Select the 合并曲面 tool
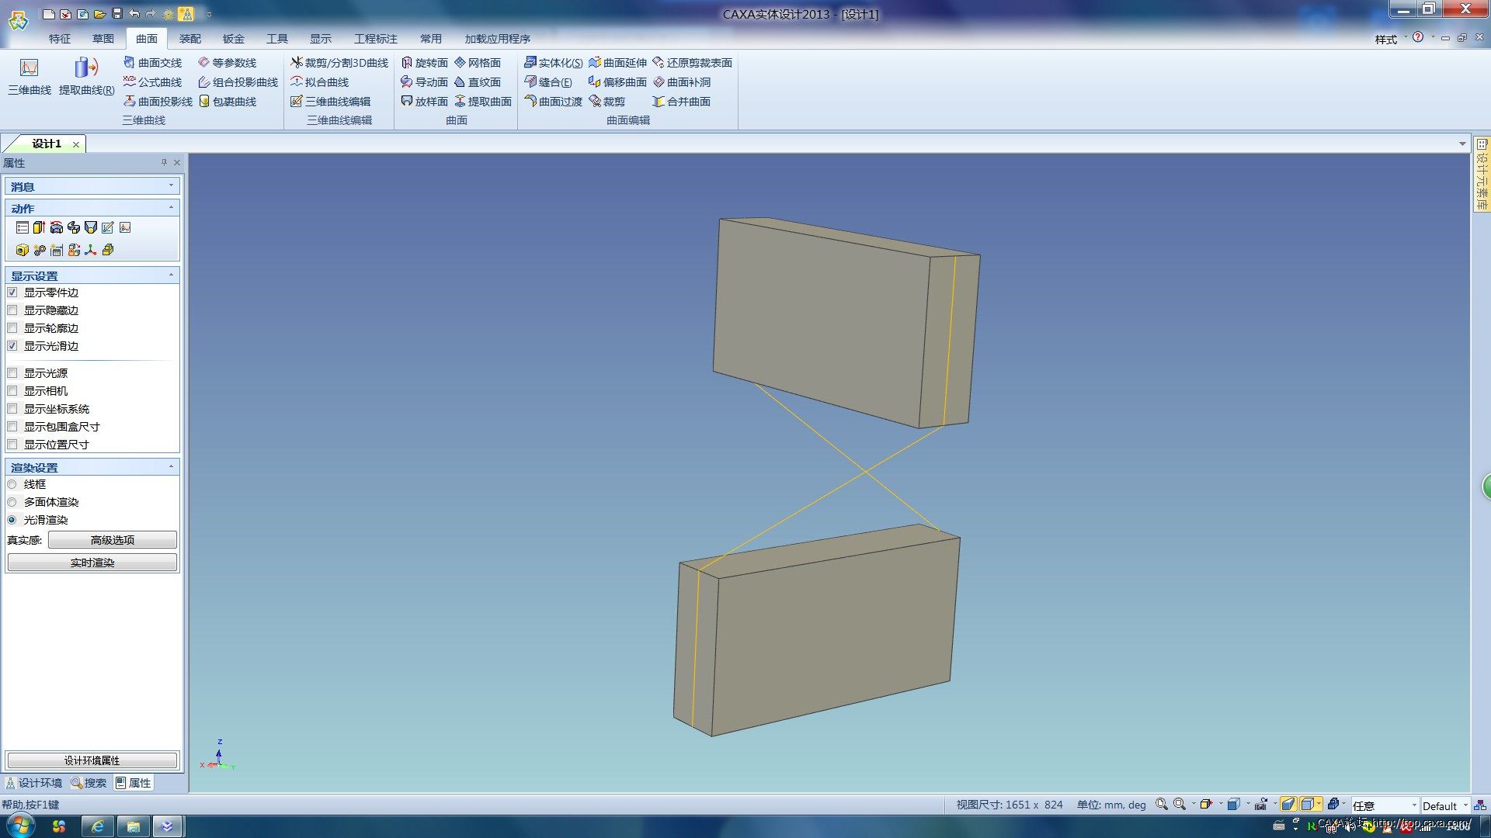The image size is (1491, 838). click(x=681, y=102)
